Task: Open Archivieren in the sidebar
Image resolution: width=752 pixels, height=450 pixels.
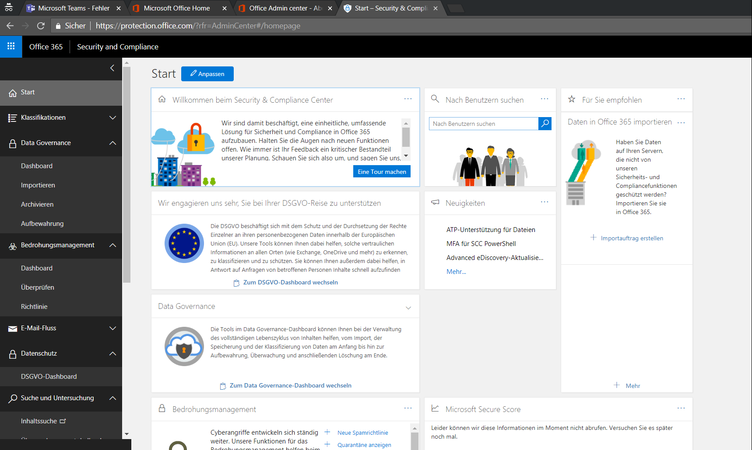Action: tap(37, 204)
